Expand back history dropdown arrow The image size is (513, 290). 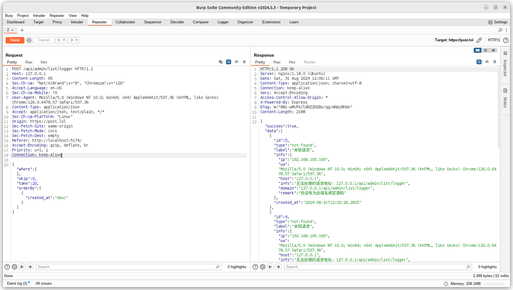point(64,40)
